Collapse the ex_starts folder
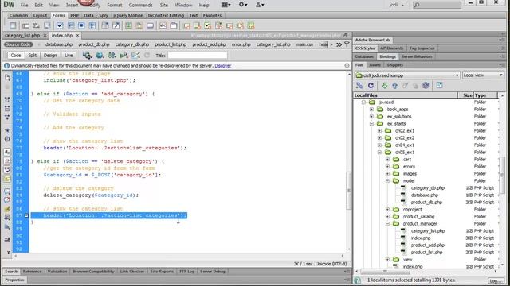The width and height of the screenshot is (510, 286). (372, 124)
